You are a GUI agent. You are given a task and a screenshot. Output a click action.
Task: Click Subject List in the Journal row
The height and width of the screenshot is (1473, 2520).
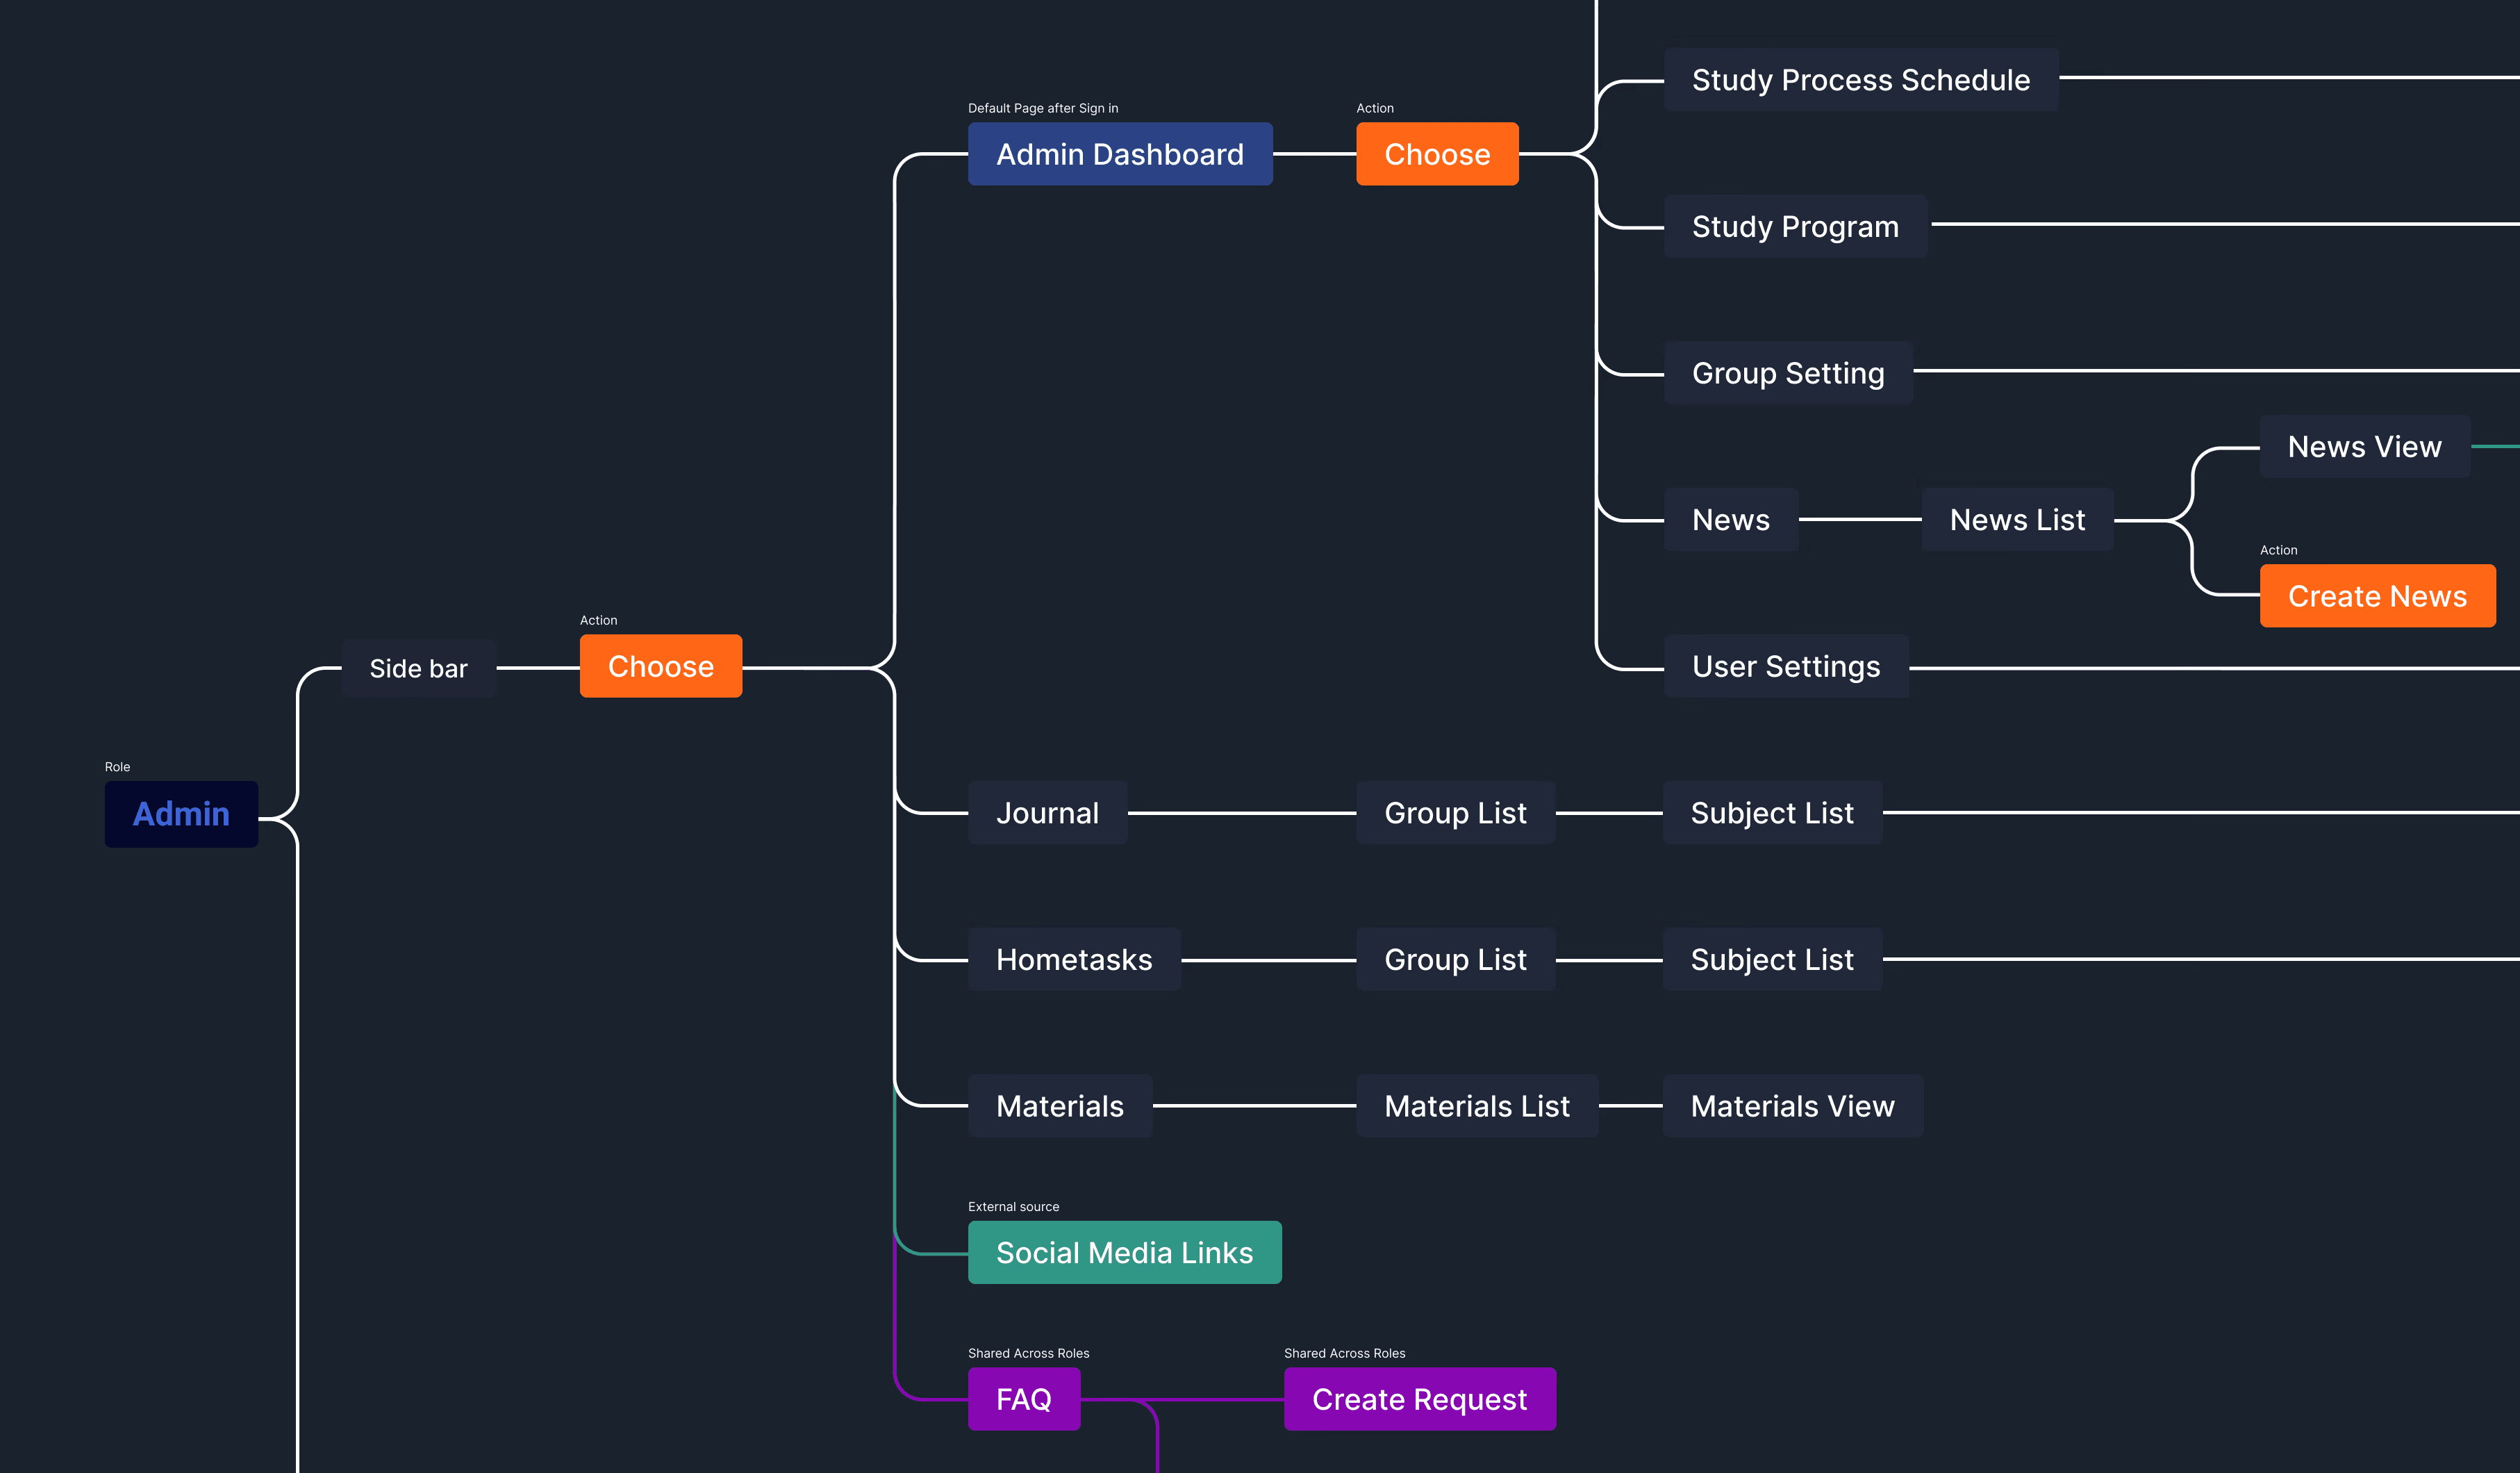click(1771, 813)
